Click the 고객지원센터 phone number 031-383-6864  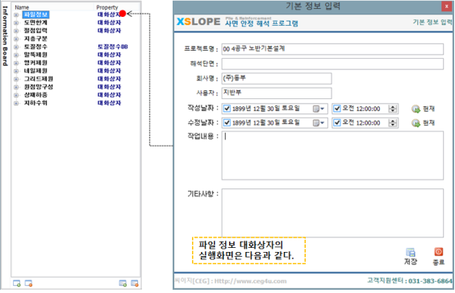click(x=430, y=281)
